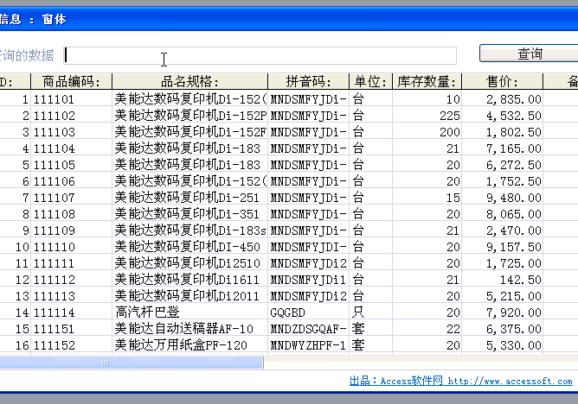Image resolution: width=578 pixels, height=404 pixels.
Task: Click price cell 6,272.50
Action: 503,164
